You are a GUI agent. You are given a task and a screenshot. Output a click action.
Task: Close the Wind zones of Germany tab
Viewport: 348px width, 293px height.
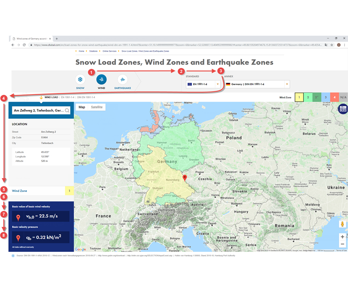coord(50,38)
